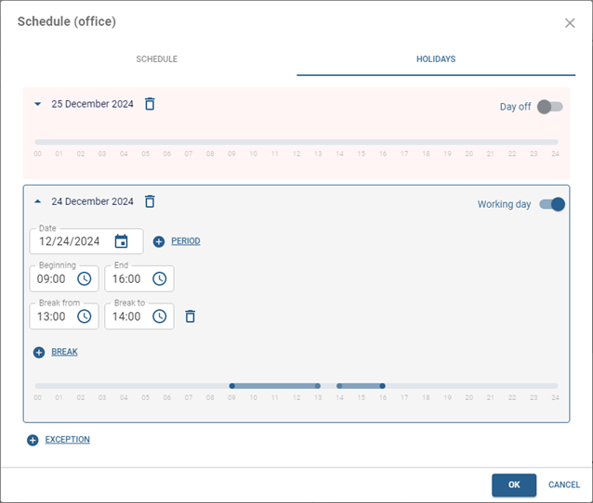Image resolution: width=593 pixels, height=503 pixels.
Task: Collapse the 24 December 2024 entry
Action: (38, 201)
